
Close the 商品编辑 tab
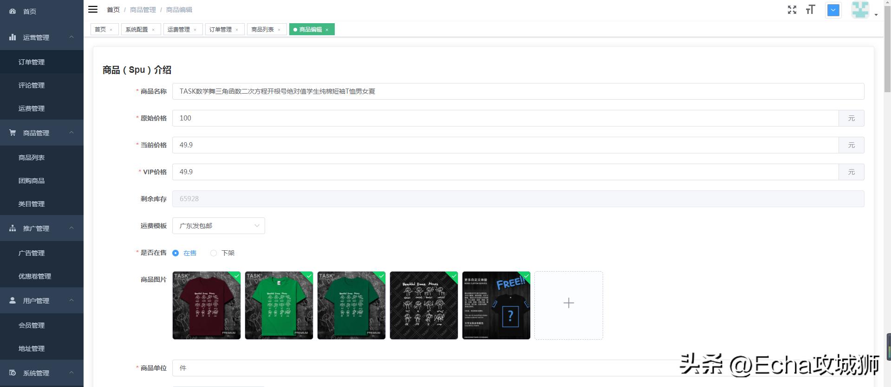point(327,30)
